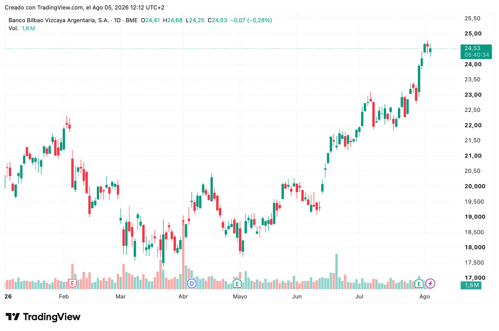Click the 25,00 price axis label

[x=472, y=34]
